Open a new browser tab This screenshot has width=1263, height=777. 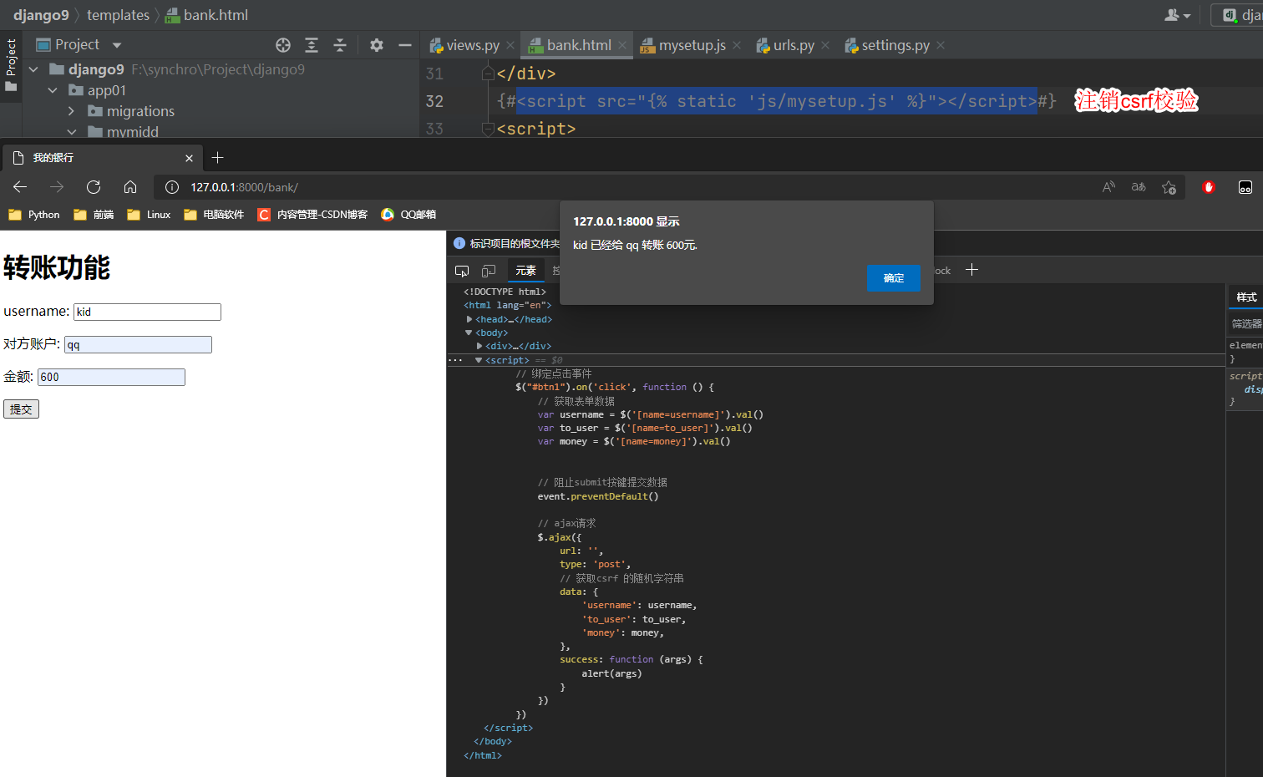[x=218, y=158]
